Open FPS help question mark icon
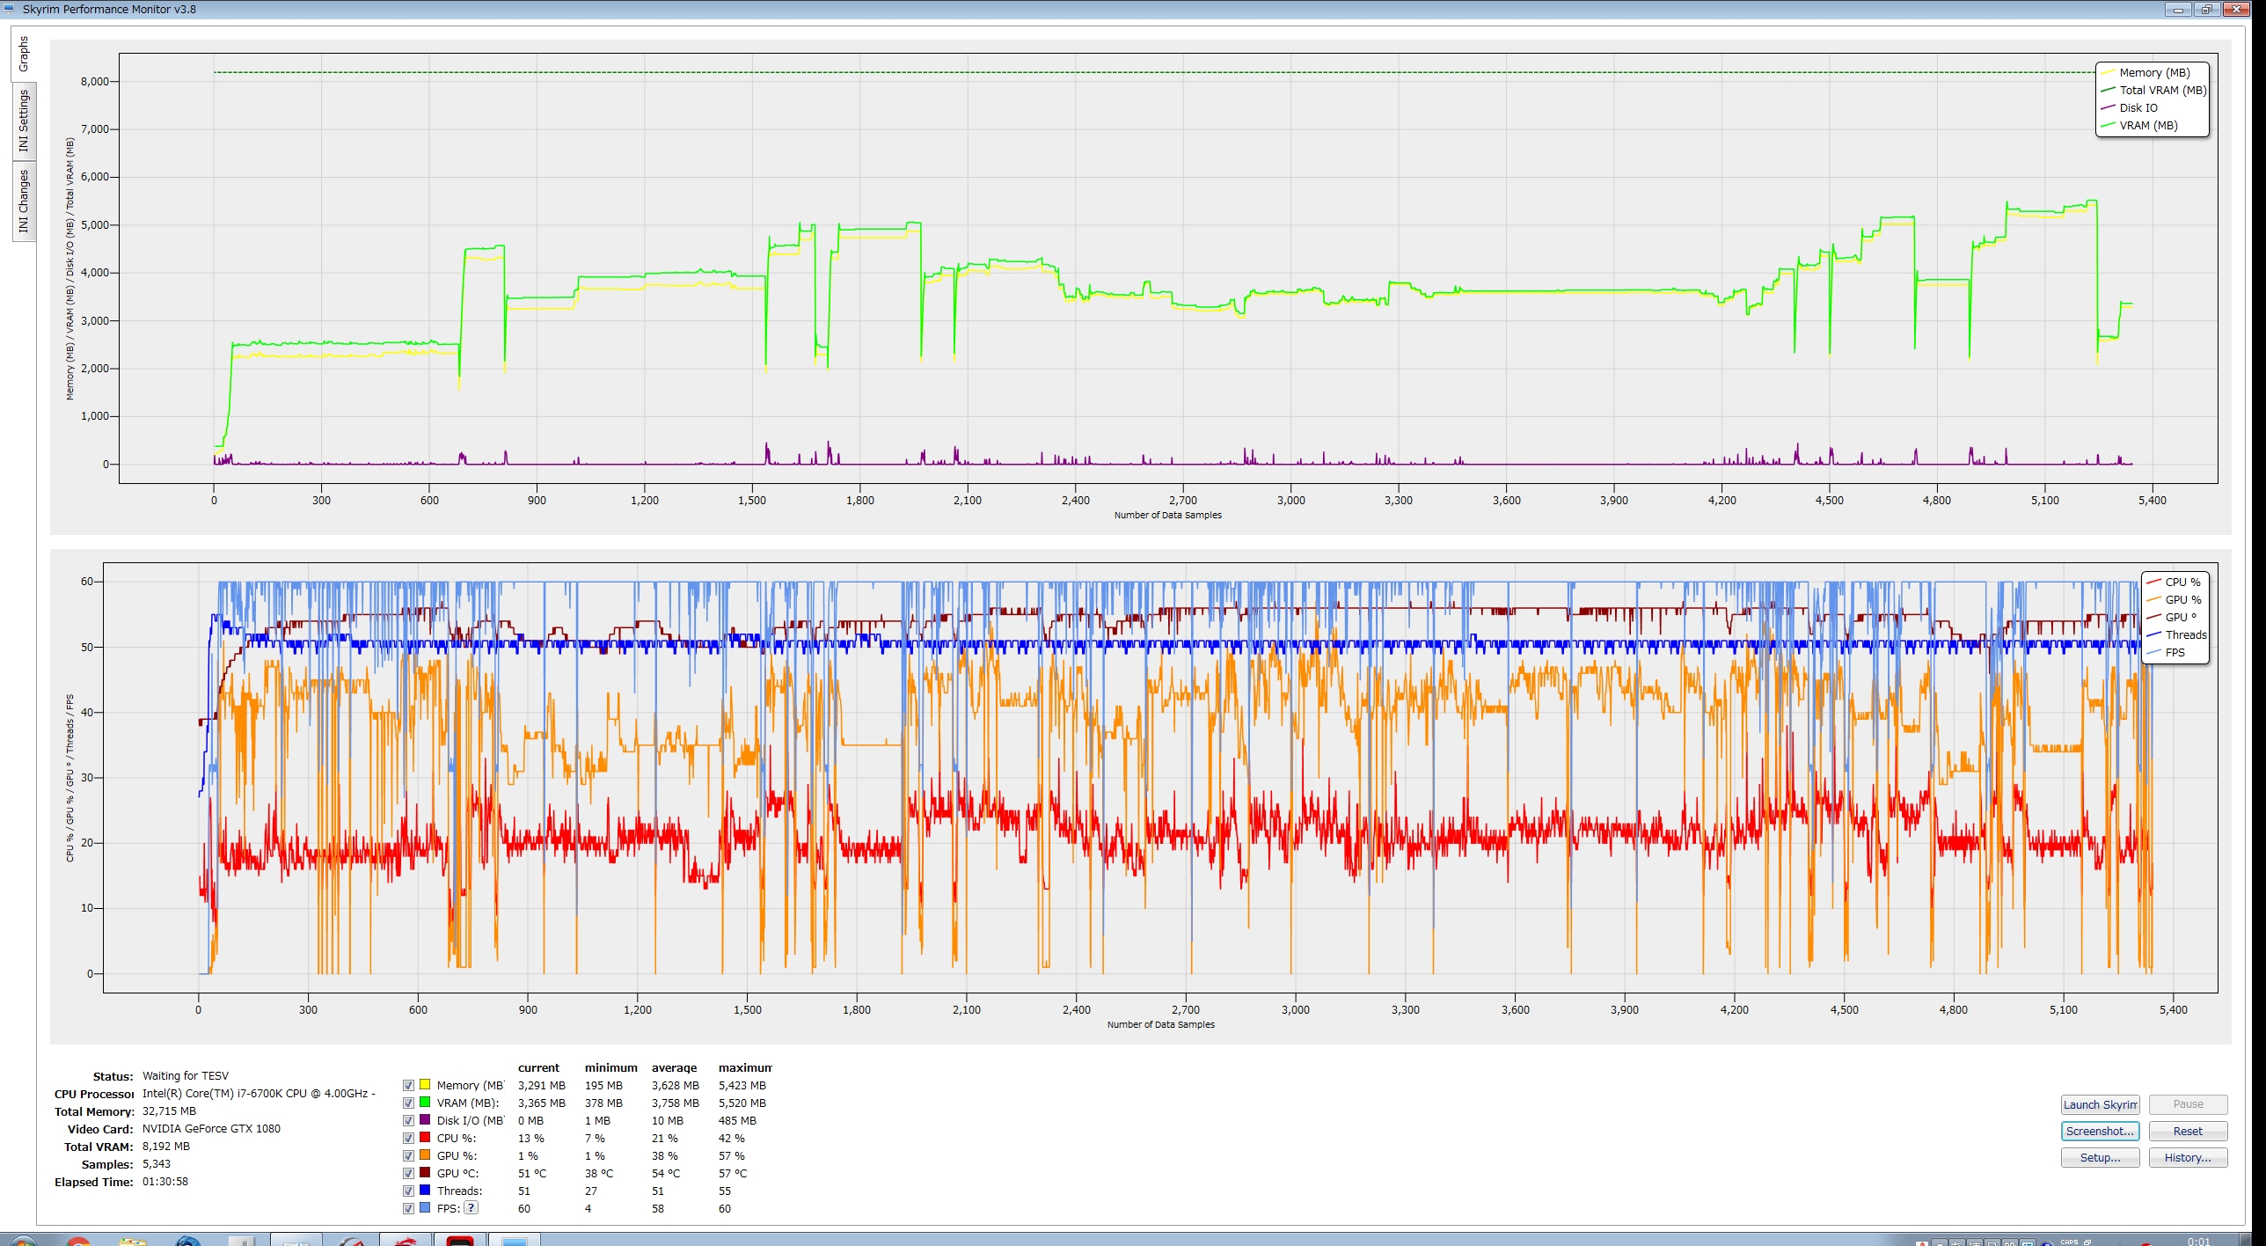Viewport: 2266px width, 1246px height. click(x=471, y=1207)
